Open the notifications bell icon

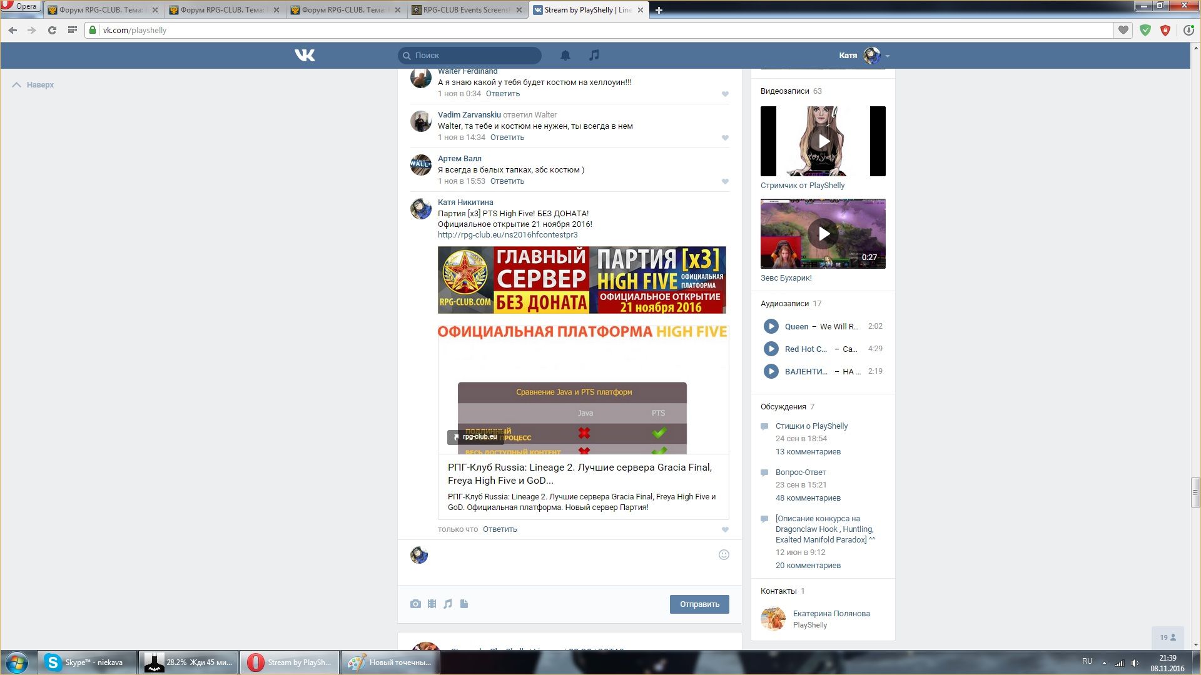click(x=565, y=55)
